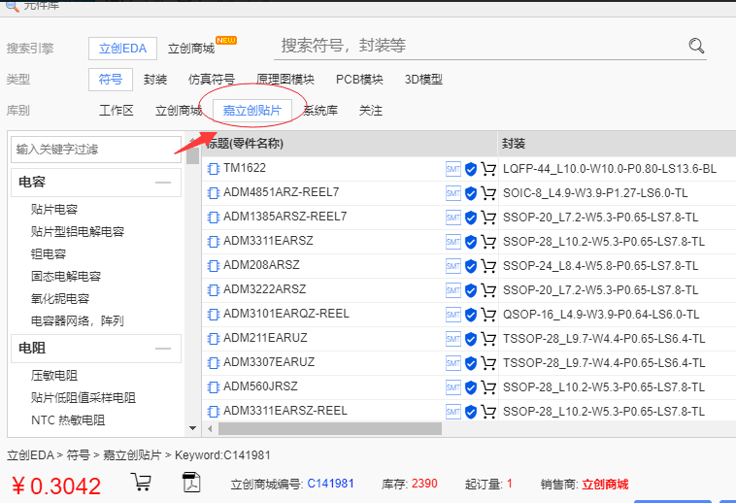Open the C141981 part number link
The height and width of the screenshot is (503, 736).
[330, 484]
